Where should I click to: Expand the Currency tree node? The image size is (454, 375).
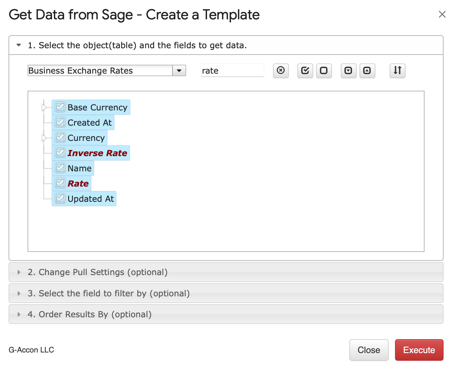(44, 138)
